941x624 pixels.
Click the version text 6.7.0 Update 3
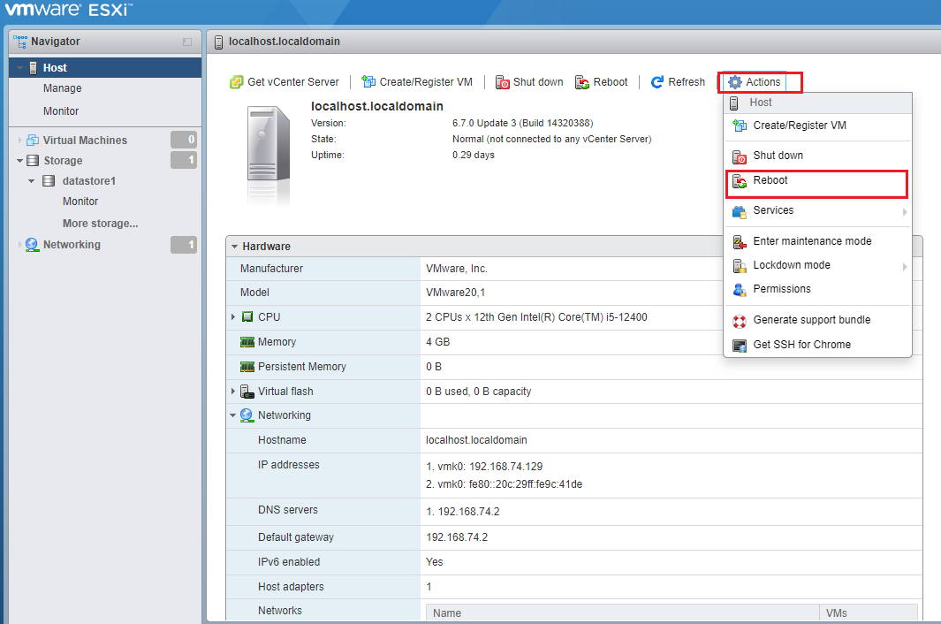[523, 123]
